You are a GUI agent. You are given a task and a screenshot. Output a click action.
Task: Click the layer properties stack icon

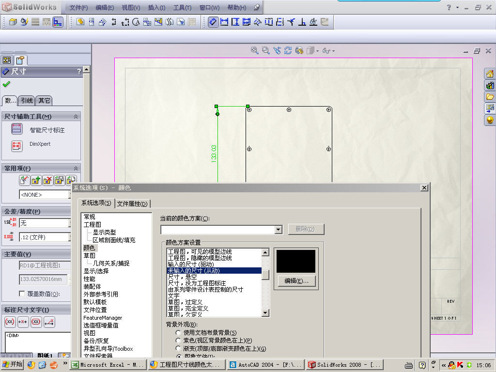(13, 22)
